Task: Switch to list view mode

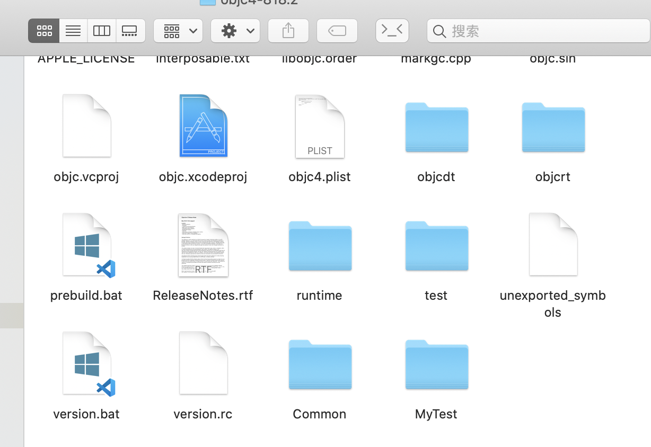Action: coord(73,31)
